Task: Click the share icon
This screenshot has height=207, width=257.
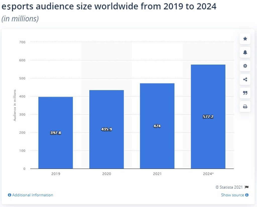Action: [245, 80]
